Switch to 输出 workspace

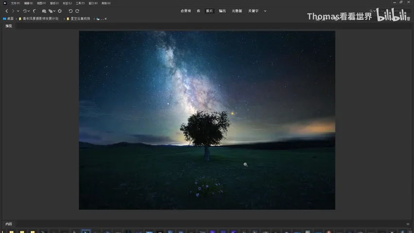(222, 11)
